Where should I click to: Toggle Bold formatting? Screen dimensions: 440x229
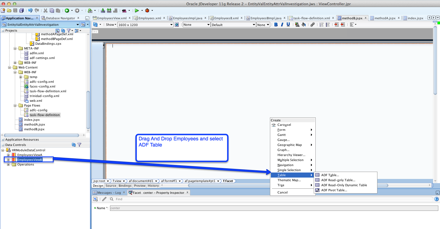point(276,25)
